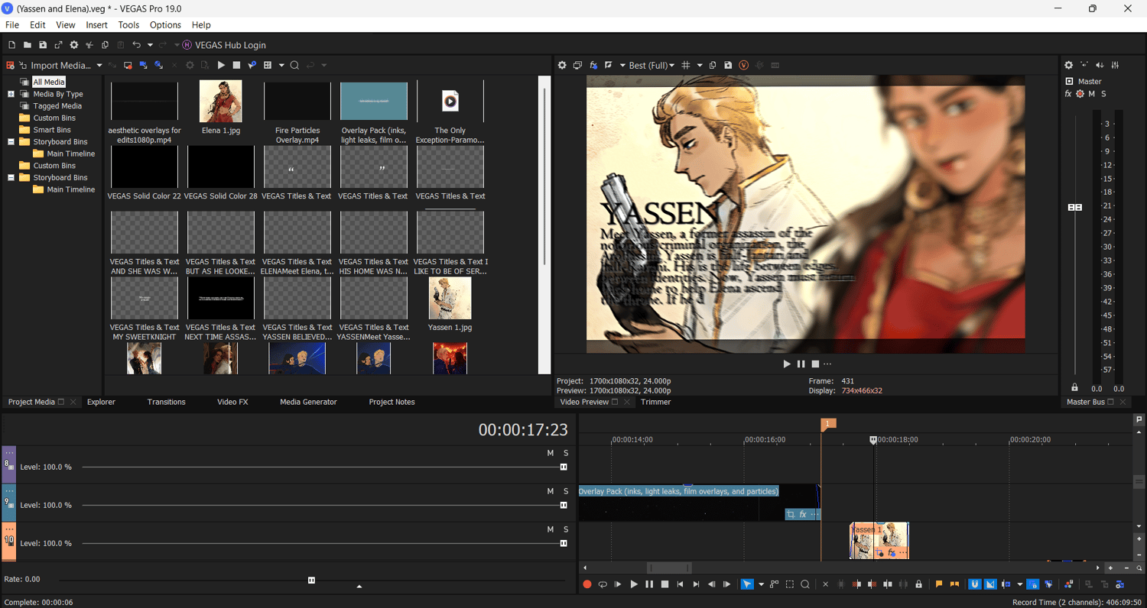Screen dimensions: 1147x608
Task: Open the overlays dropdown arrow beside grid icon
Action: [700, 66]
